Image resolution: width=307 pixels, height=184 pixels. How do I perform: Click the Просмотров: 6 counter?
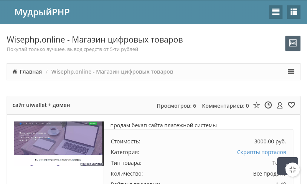(x=176, y=105)
